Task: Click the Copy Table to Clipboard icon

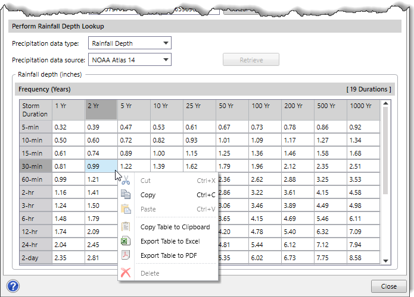Action: pyautogui.click(x=126, y=227)
